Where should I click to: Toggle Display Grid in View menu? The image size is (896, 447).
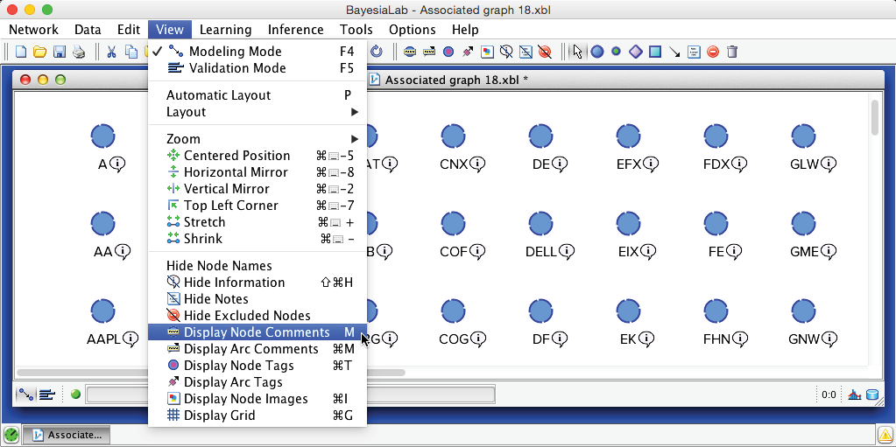click(x=219, y=416)
